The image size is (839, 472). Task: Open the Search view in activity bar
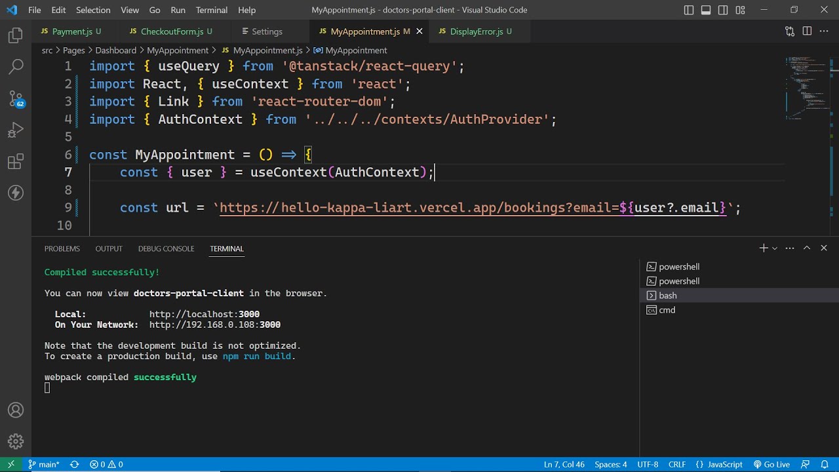coord(16,66)
